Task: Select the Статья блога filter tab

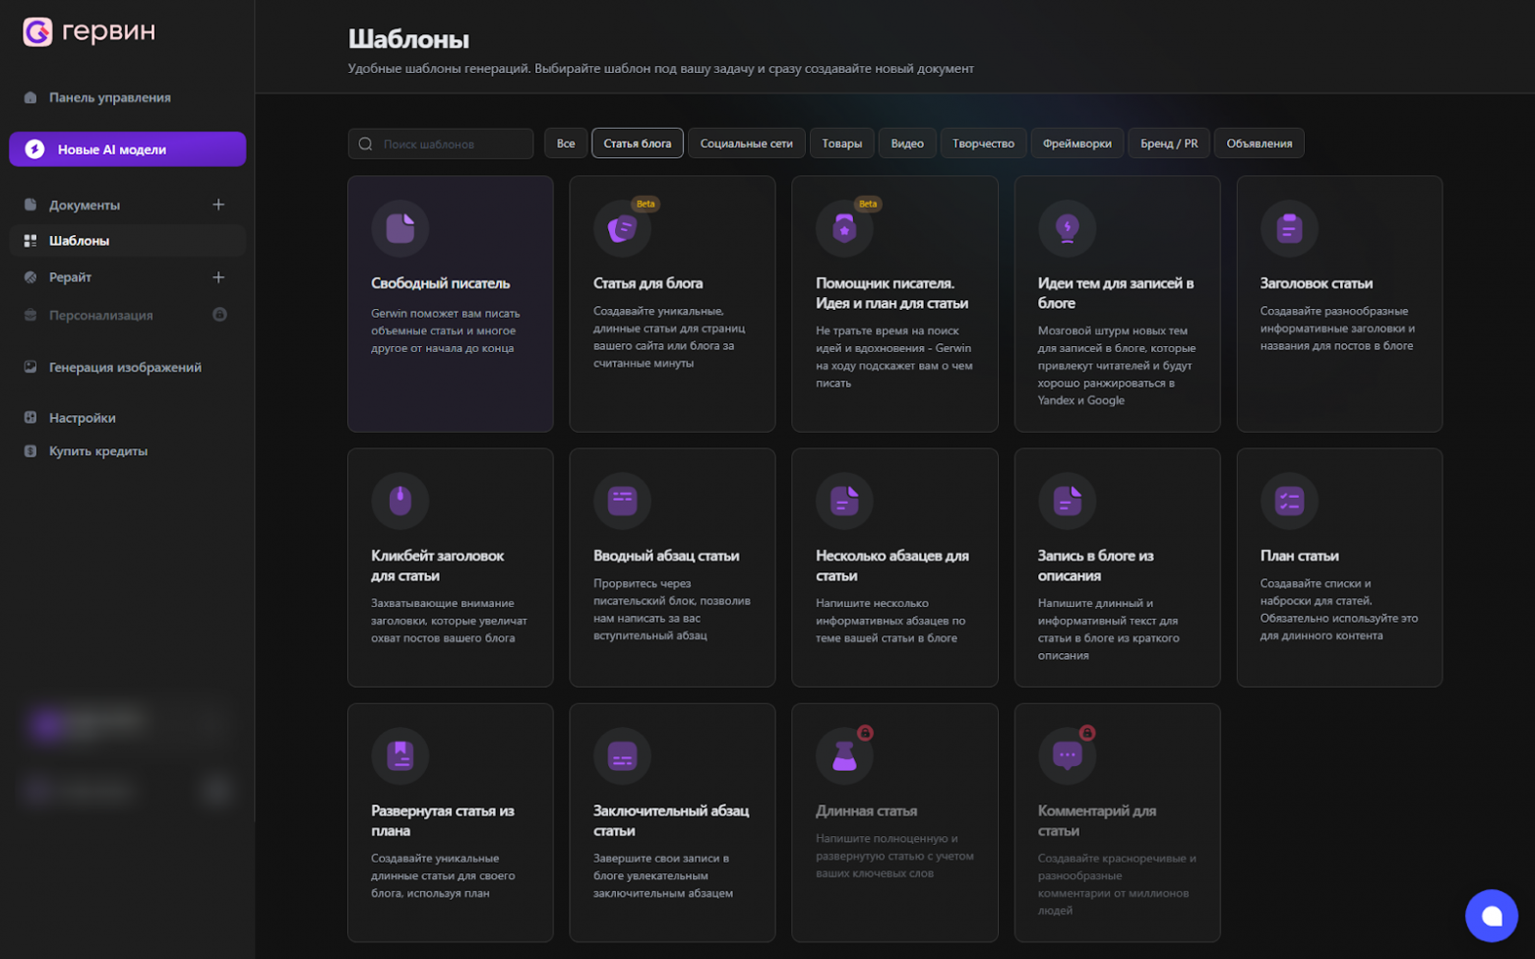Action: (x=638, y=144)
